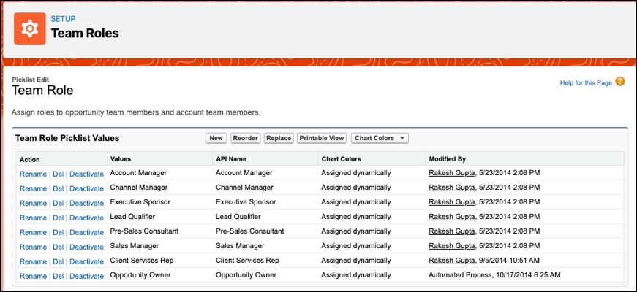The width and height of the screenshot is (637, 292).
Task: Click the help question mark icon
Action: [x=620, y=82]
